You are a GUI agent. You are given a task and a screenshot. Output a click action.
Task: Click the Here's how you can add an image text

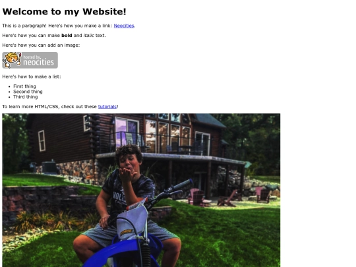[x=41, y=45]
